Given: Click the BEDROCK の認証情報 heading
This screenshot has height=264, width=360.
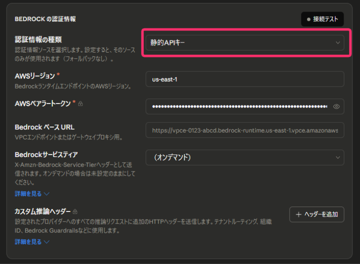Looking at the screenshot, I should click(45, 19).
